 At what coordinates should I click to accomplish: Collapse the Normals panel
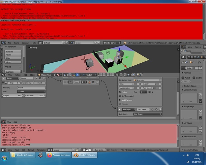(x=187, y=73)
